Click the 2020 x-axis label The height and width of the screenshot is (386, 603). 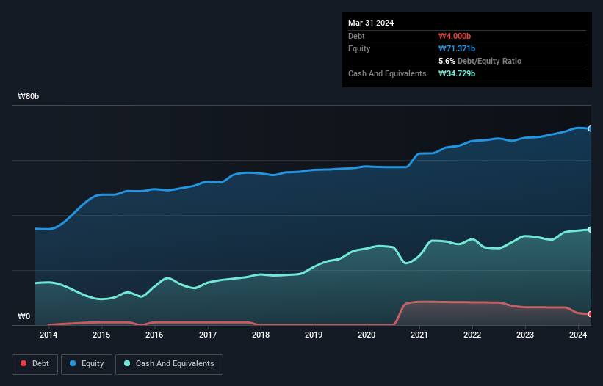coord(367,335)
